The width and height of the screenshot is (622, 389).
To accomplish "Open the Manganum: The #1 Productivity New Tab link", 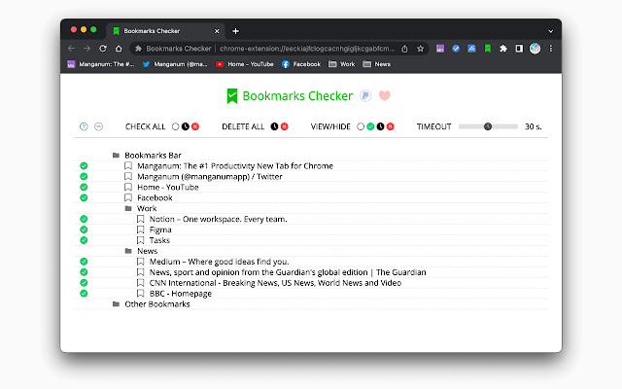I will coord(235,166).
